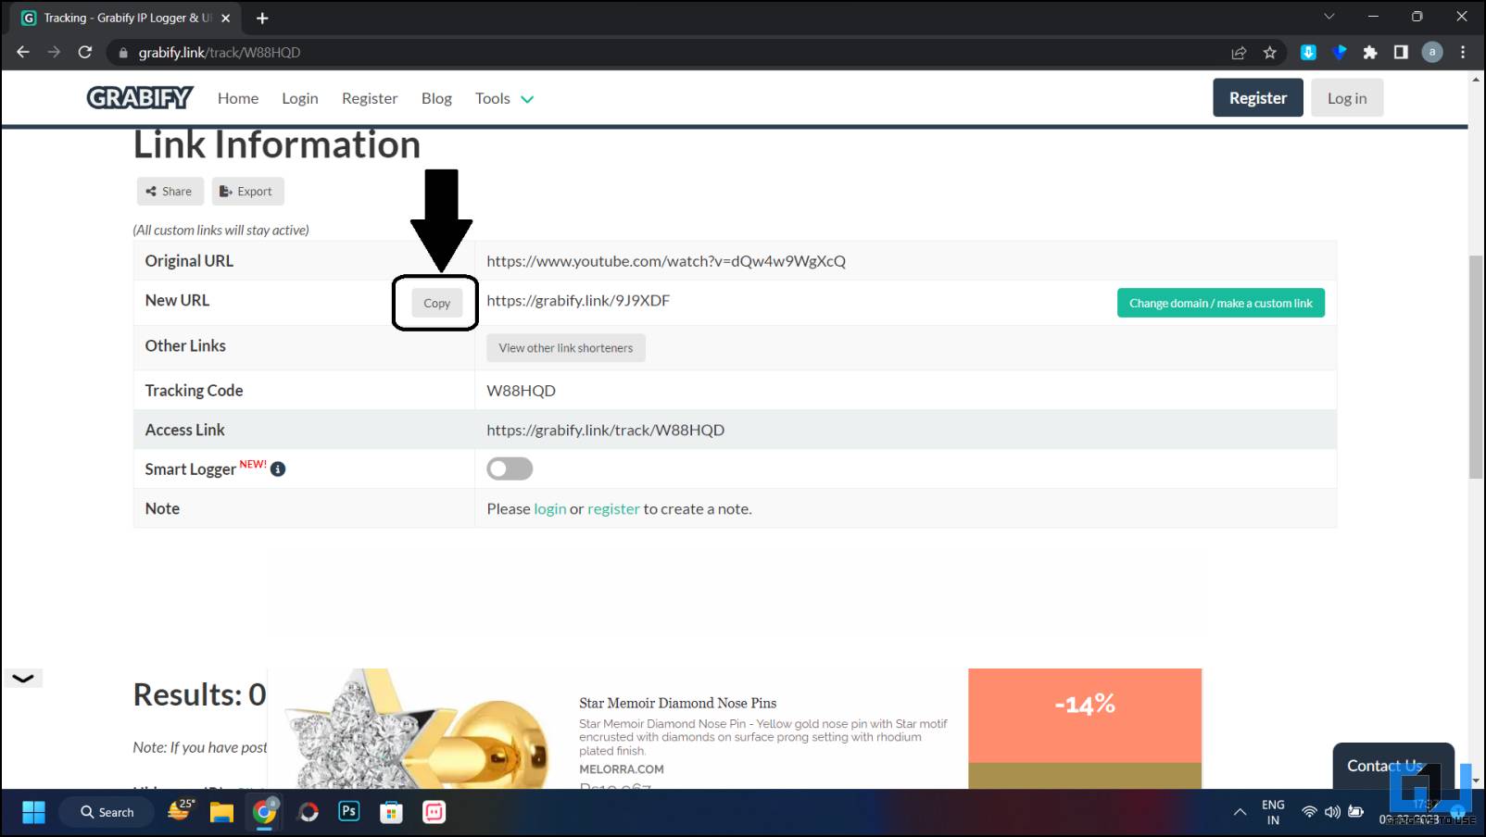Open the Blog page

(436, 98)
